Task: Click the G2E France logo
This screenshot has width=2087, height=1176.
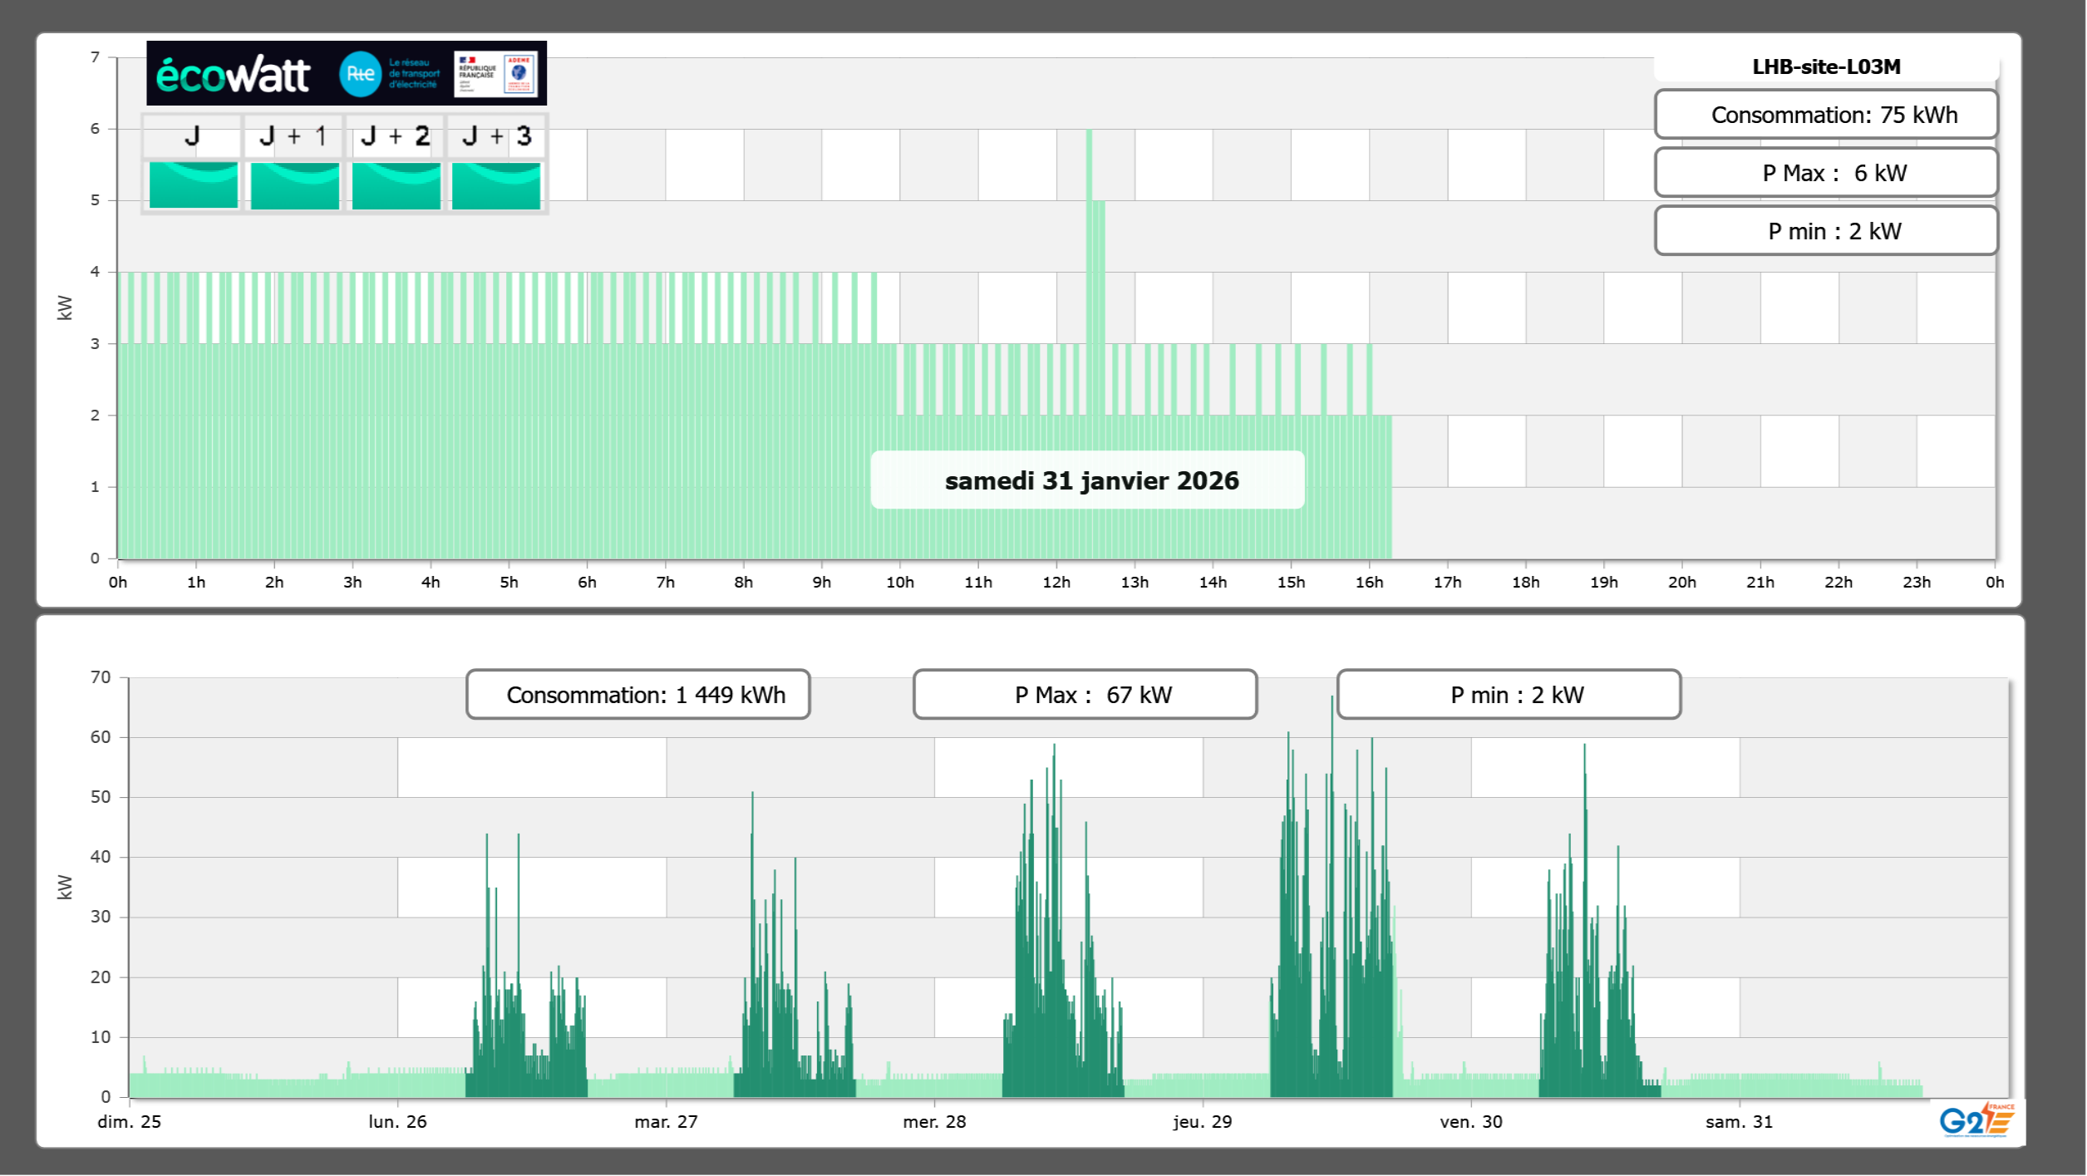Action: (x=1976, y=1120)
